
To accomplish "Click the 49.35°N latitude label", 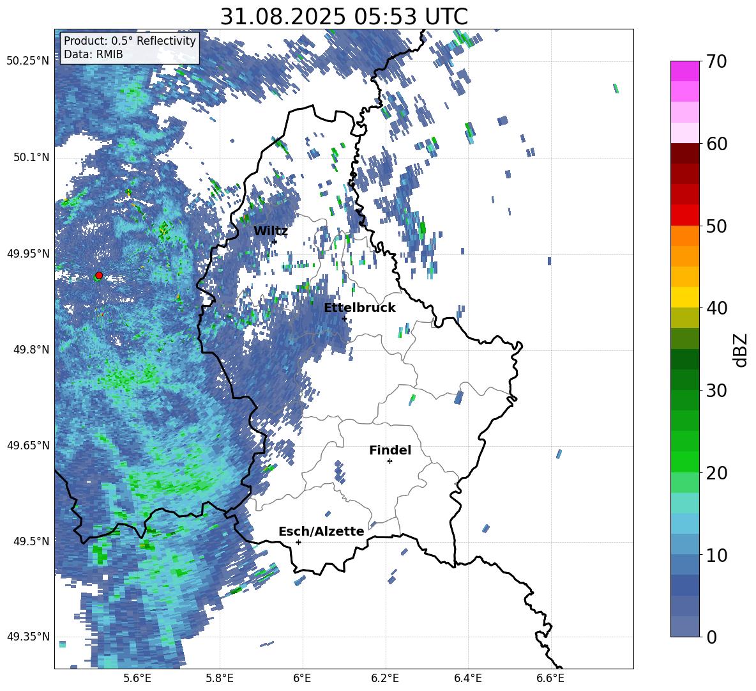I will (x=28, y=637).
